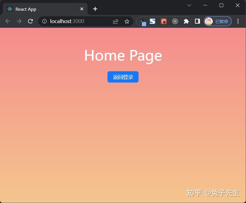The height and width of the screenshot is (203, 246).
Task: Click inside the address bar
Action: pyautogui.click(x=79, y=21)
